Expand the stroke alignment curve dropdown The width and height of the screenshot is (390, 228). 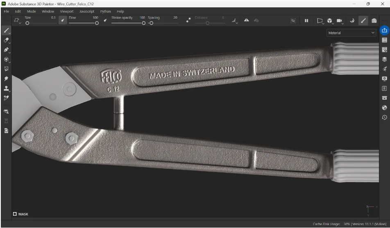(x=235, y=21)
